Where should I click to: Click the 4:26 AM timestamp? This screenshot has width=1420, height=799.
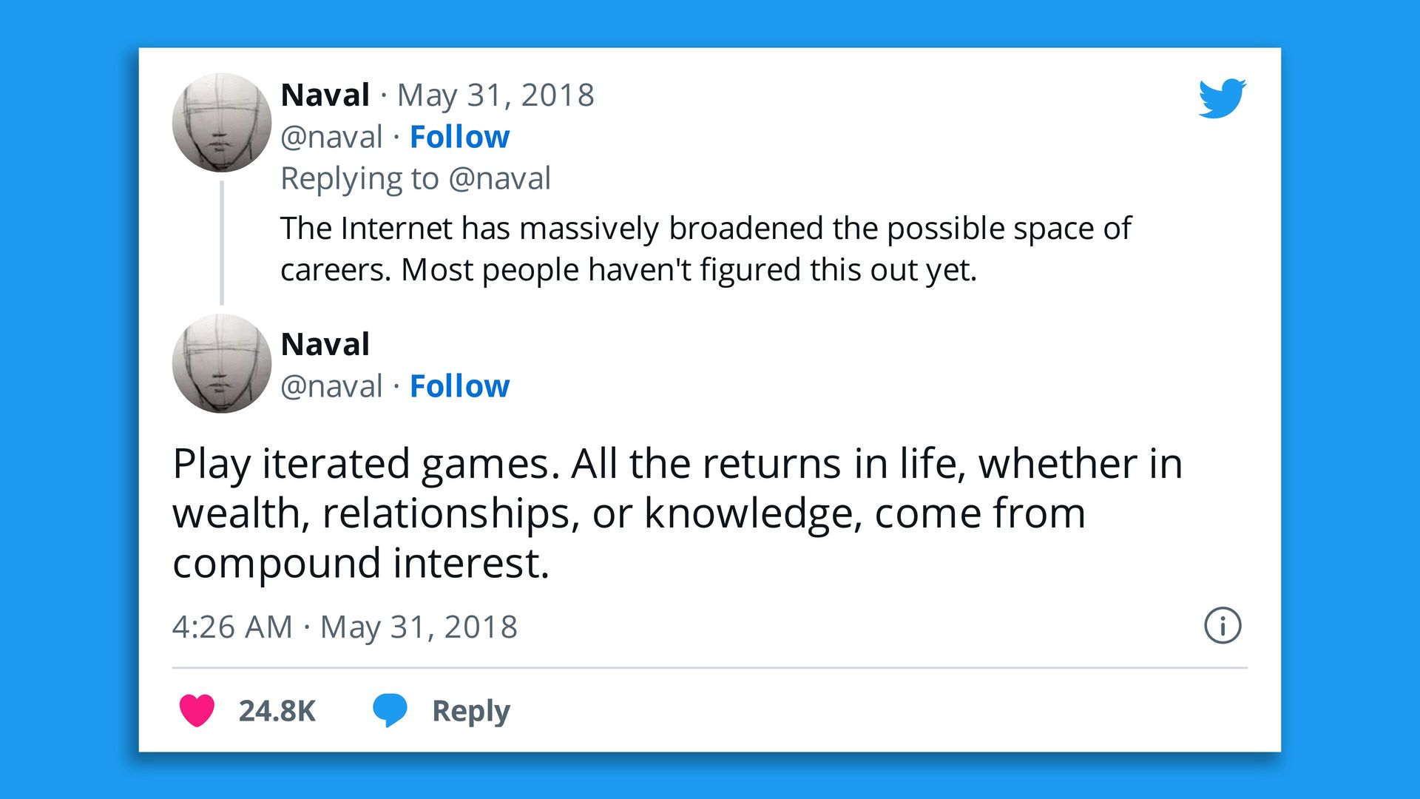tap(231, 626)
